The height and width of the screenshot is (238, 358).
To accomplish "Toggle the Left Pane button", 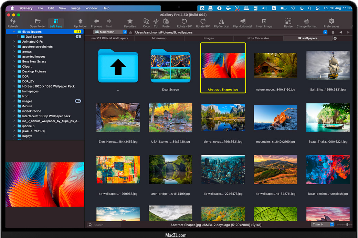I will point(56,21).
